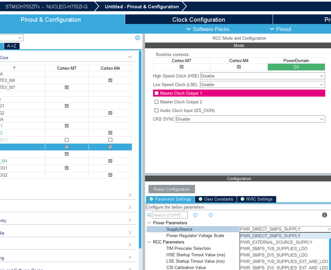331x270 pixels.
Task: Collapse the RCC Parameters group
Action: tap(149, 242)
